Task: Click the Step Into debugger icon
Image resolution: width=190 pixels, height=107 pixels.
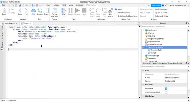Action: pyautogui.click(x=92, y=11)
